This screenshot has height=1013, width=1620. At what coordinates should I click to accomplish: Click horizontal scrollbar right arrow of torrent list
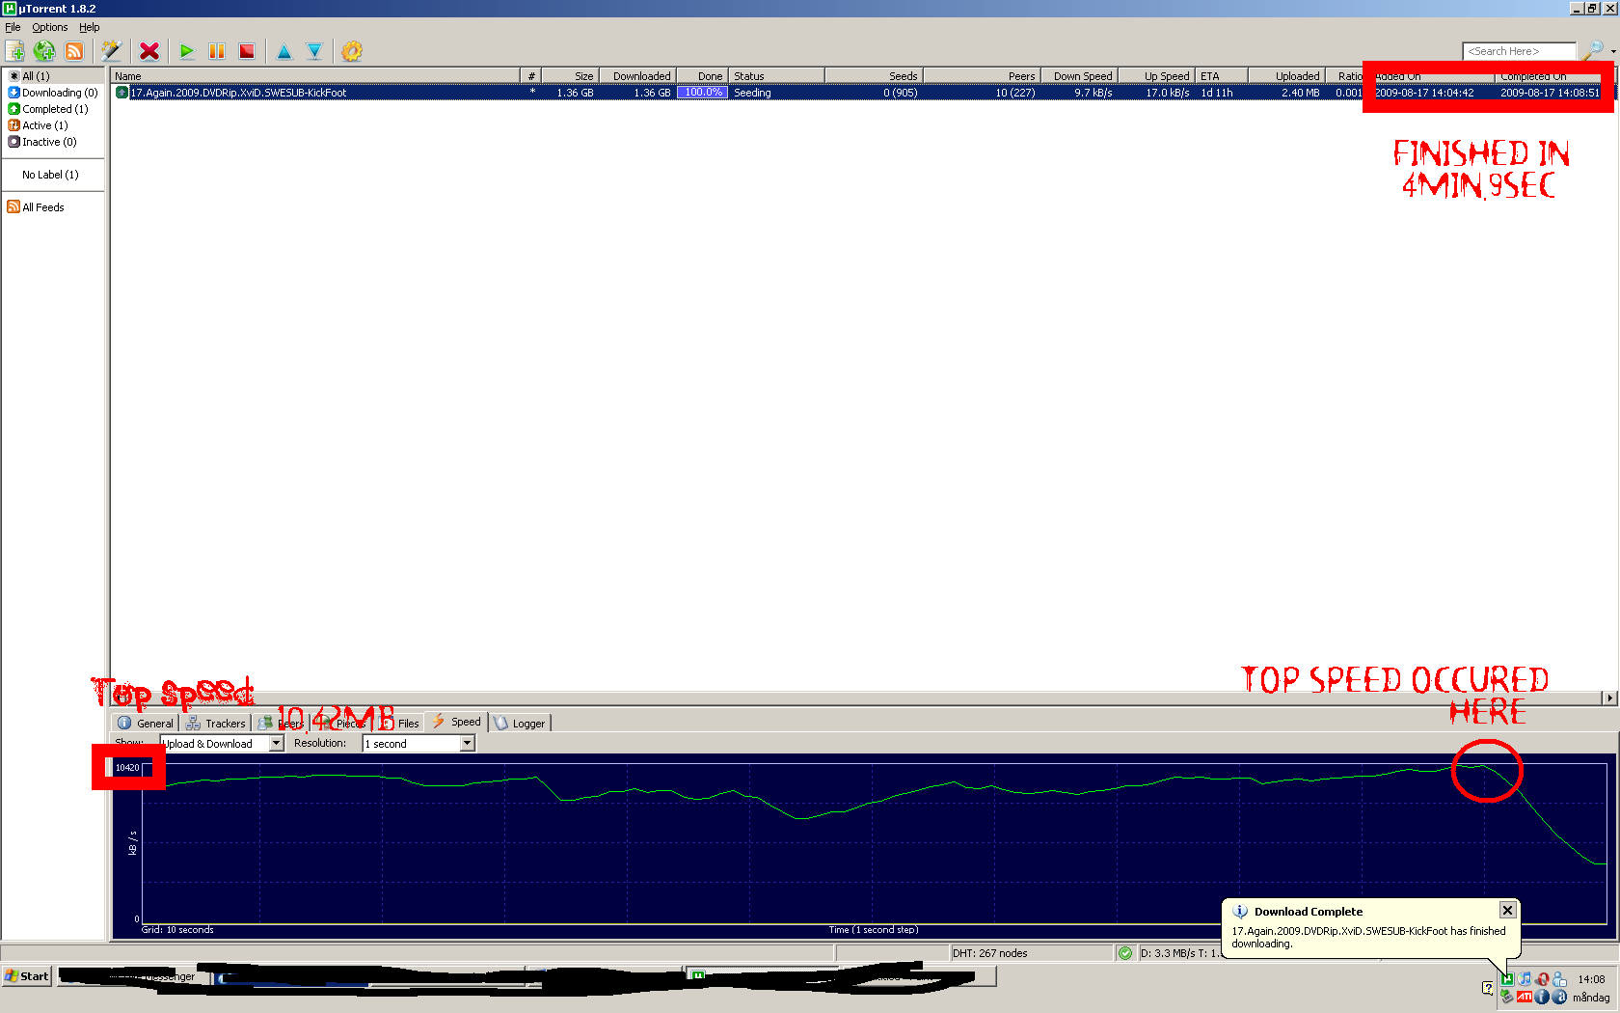click(x=1609, y=698)
